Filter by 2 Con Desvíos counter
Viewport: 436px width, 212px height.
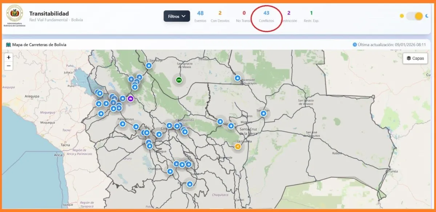pos(220,16)
